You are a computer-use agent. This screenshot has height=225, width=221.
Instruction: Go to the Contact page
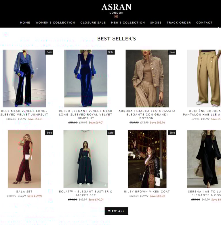point(204,22)
